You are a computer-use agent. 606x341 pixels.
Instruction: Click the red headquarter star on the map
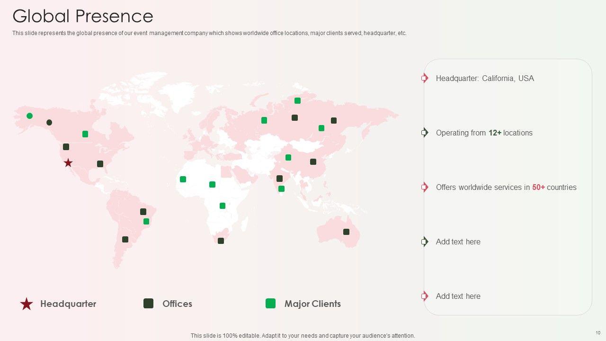(68, 163)
